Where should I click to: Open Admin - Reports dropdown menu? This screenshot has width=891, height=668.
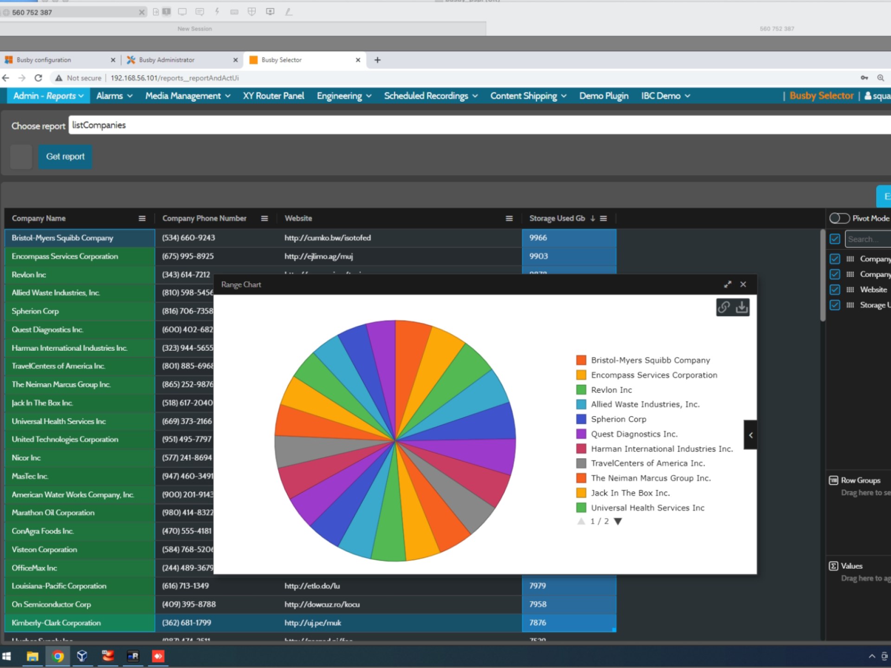coord(48,96)
